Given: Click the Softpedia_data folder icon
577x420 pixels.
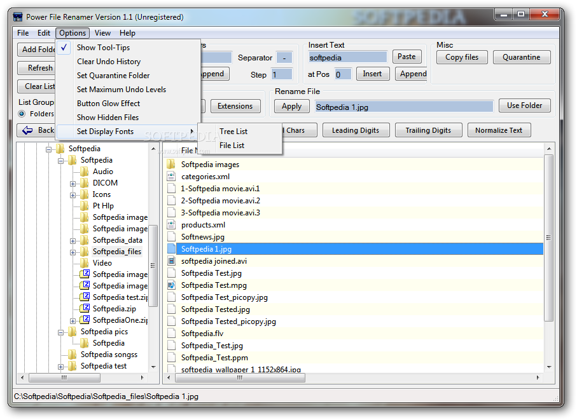Looking at the screenshot, I should click(x=84, y=240).
